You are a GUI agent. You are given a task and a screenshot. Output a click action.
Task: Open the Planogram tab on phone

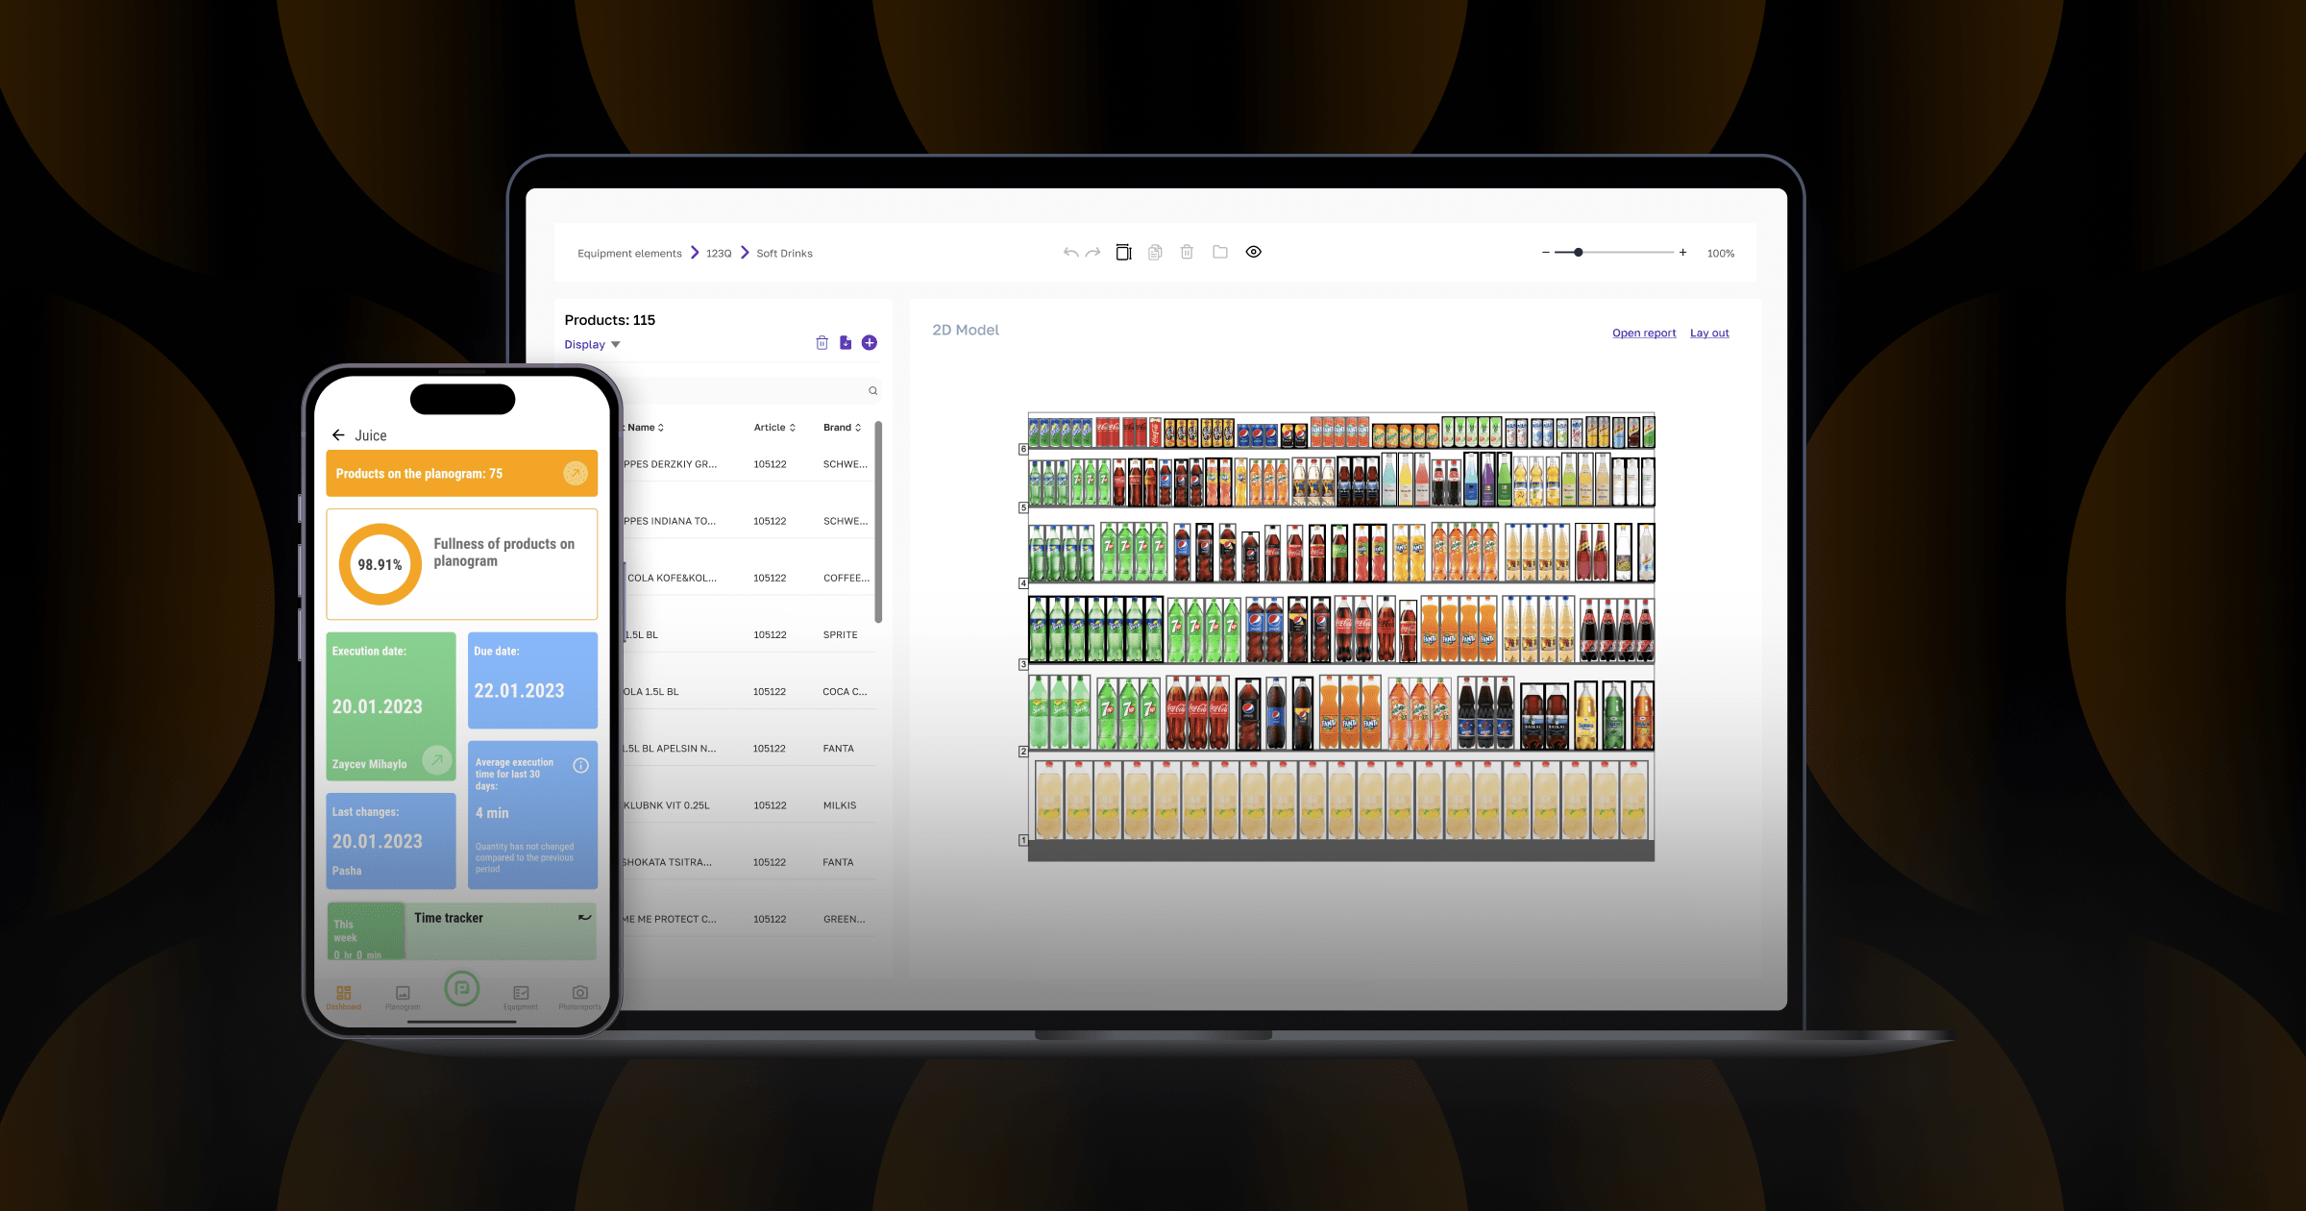pyautogui.click(x=403, y=997)
